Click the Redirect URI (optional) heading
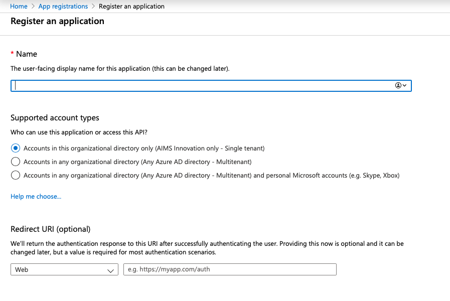The height and width of the screenshot is (301, 450). [x=51, y=229]
